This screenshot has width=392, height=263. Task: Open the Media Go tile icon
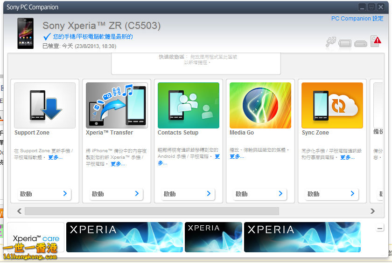click(x=260, y=106)
